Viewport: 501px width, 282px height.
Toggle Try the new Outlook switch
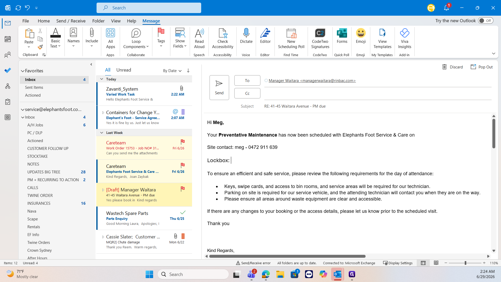coord(486,21)
